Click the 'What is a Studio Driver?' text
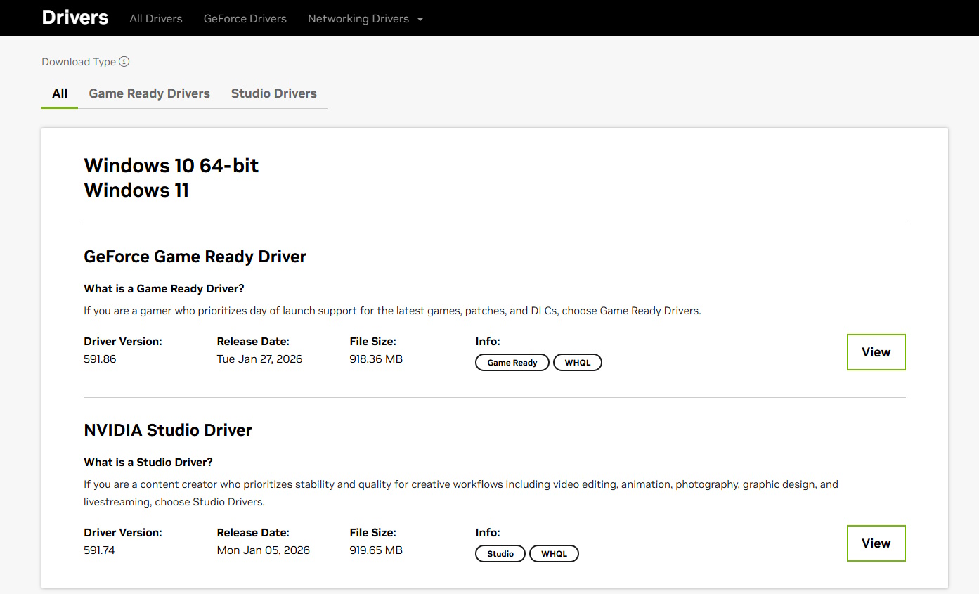 point(148,463)
